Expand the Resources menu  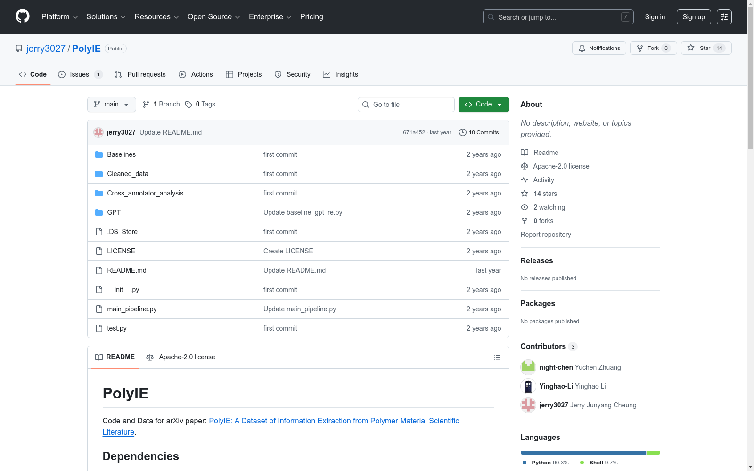tap(156, 17)
